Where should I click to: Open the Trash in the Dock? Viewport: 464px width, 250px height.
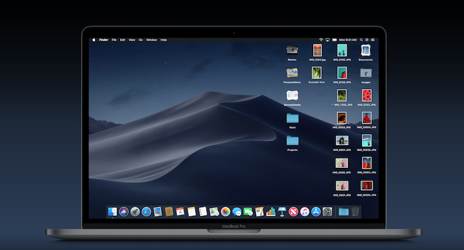pyautogui.click(x=355, y=212)
